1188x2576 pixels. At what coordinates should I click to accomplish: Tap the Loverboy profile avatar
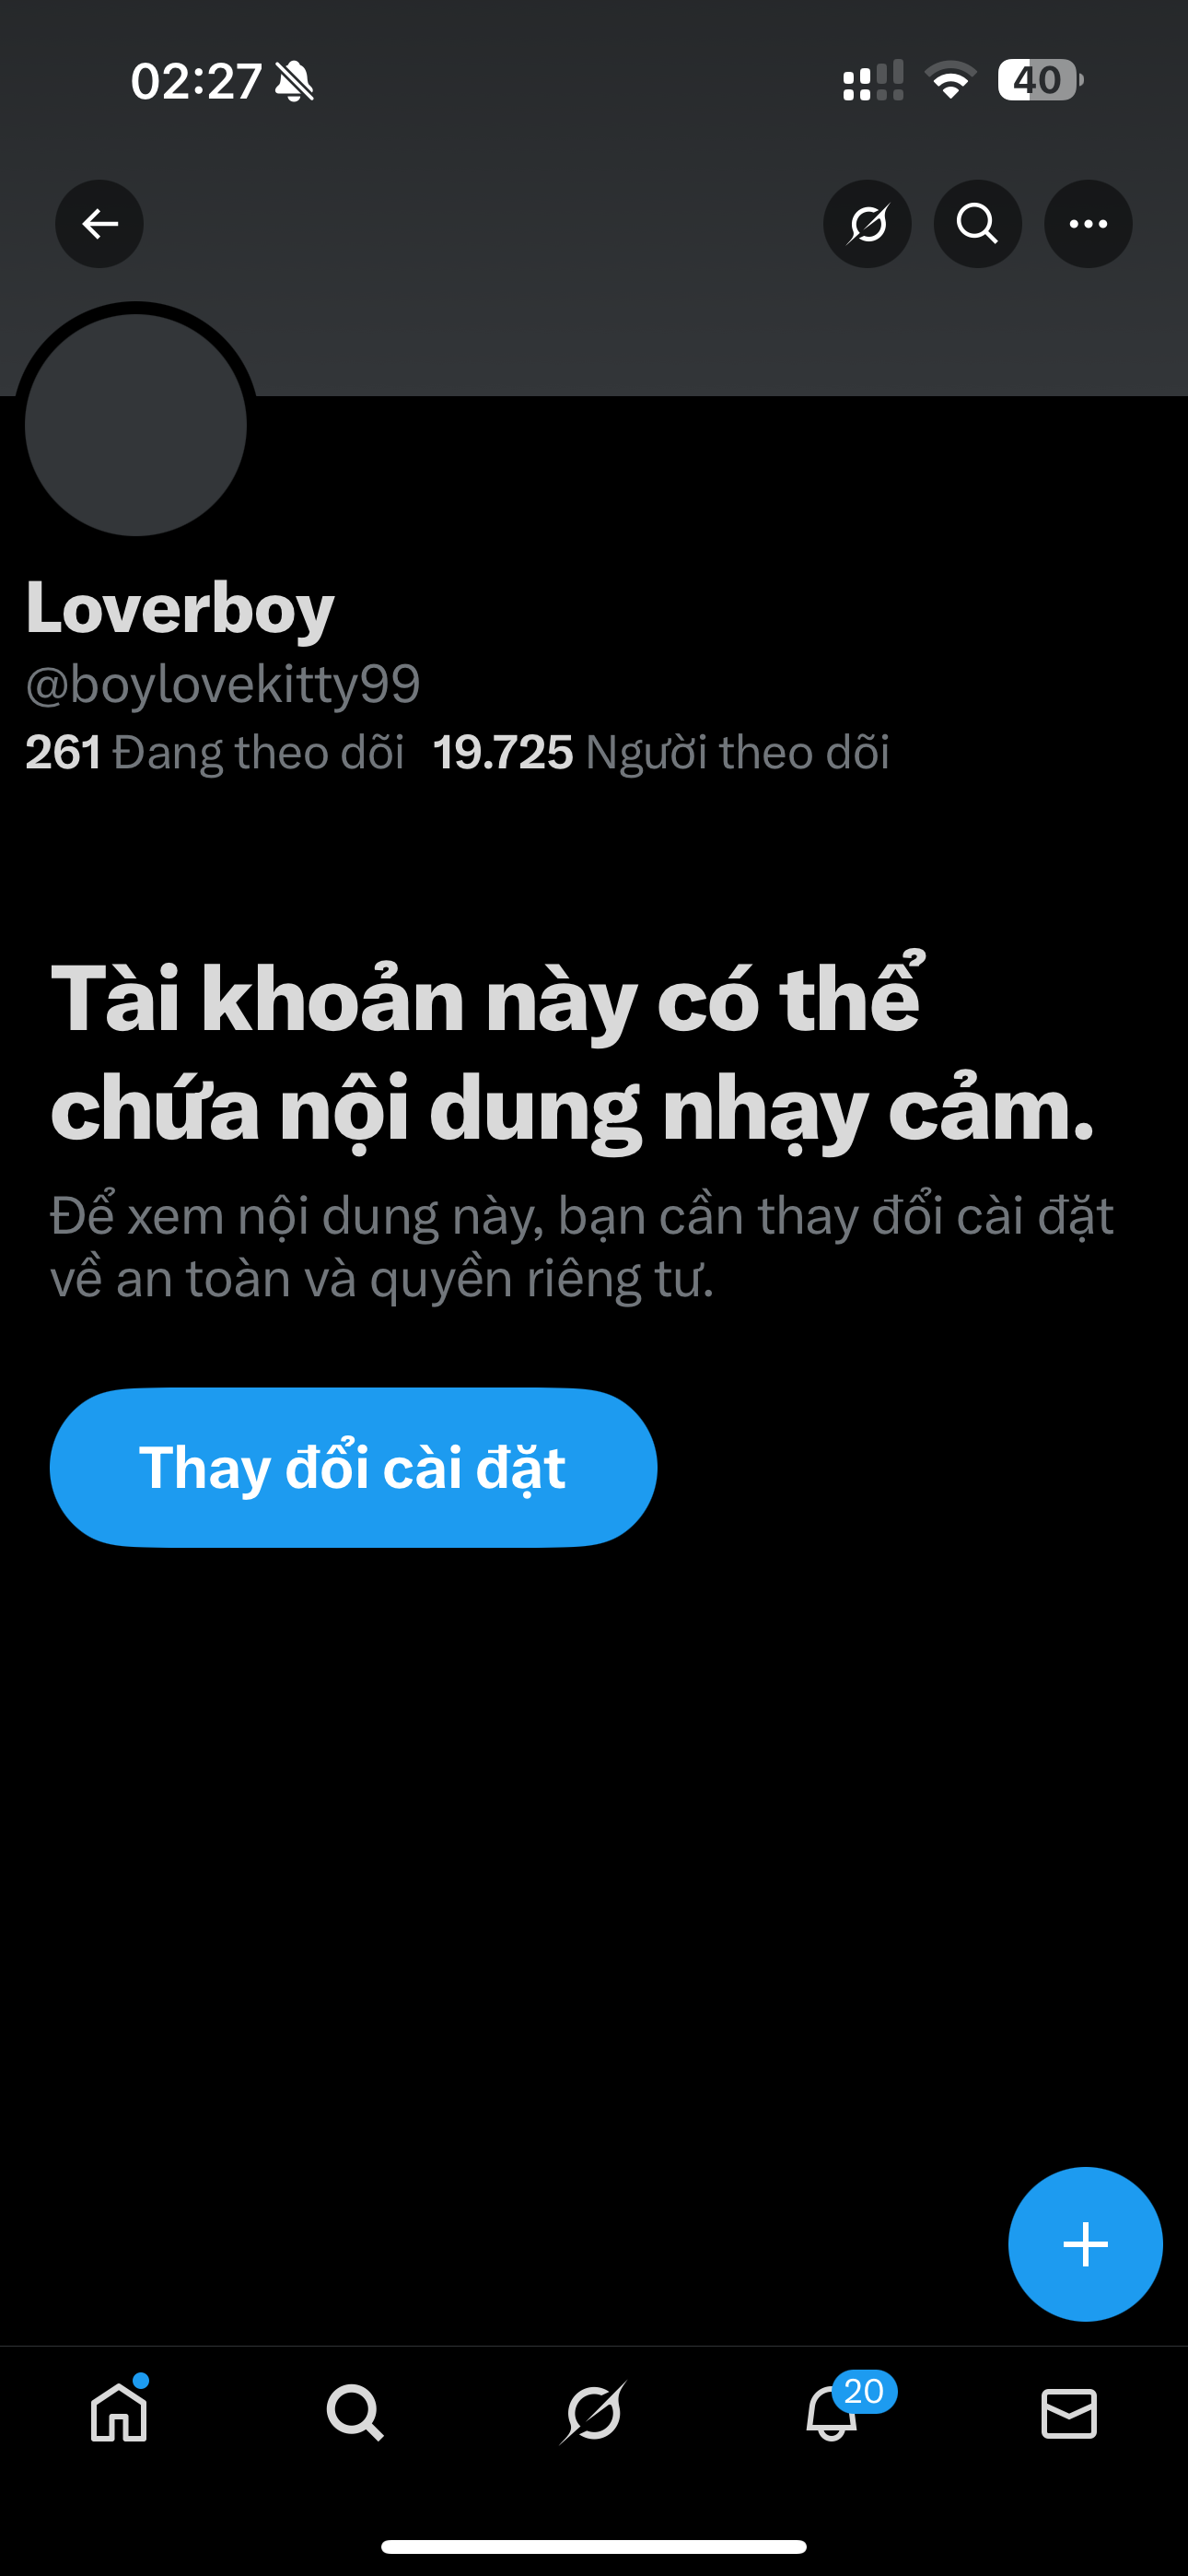[136, 424]
